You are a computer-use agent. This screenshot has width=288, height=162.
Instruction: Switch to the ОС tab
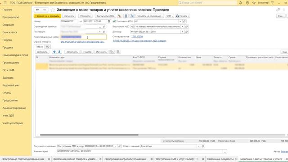48,47
